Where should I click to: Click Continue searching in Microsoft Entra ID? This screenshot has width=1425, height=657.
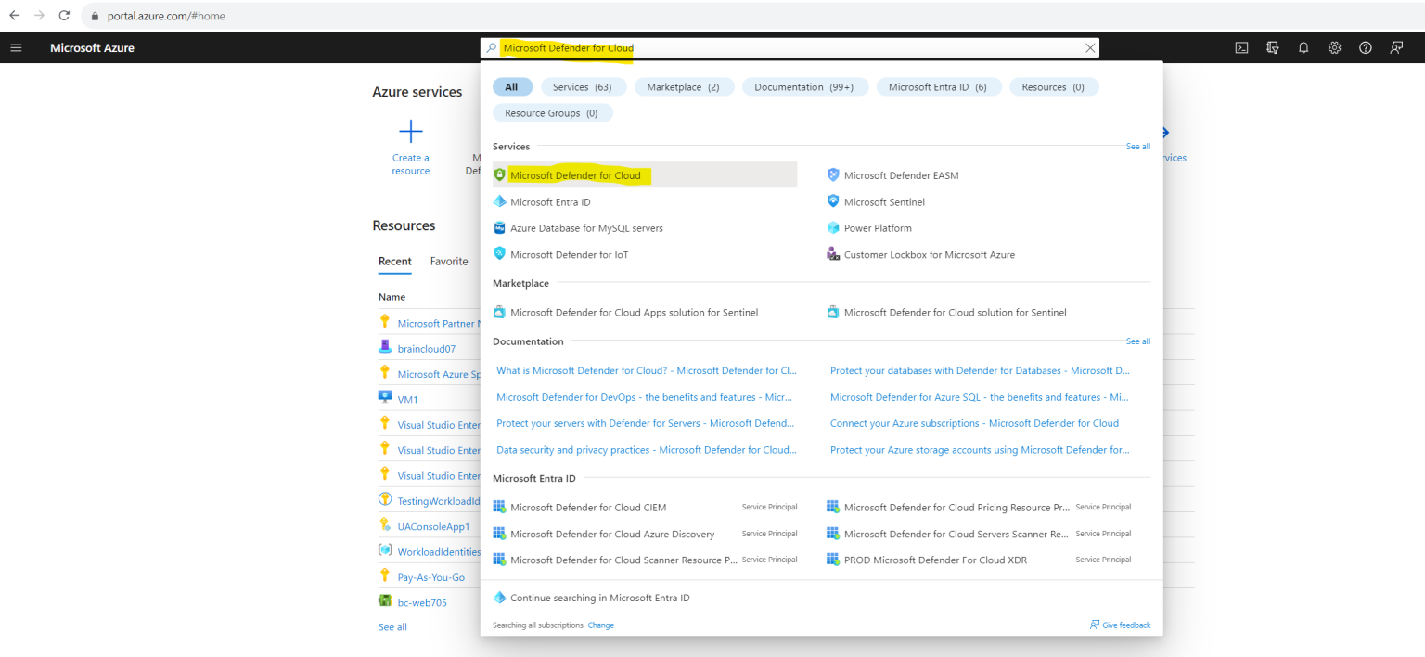tap(600, 598)
